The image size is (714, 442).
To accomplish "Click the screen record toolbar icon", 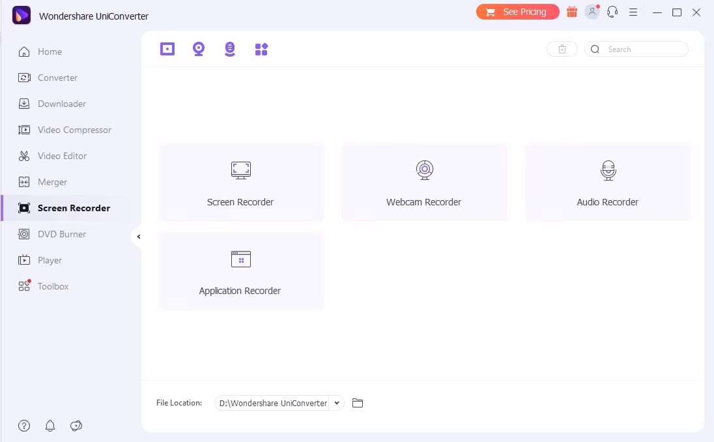I will pos(167,49).
